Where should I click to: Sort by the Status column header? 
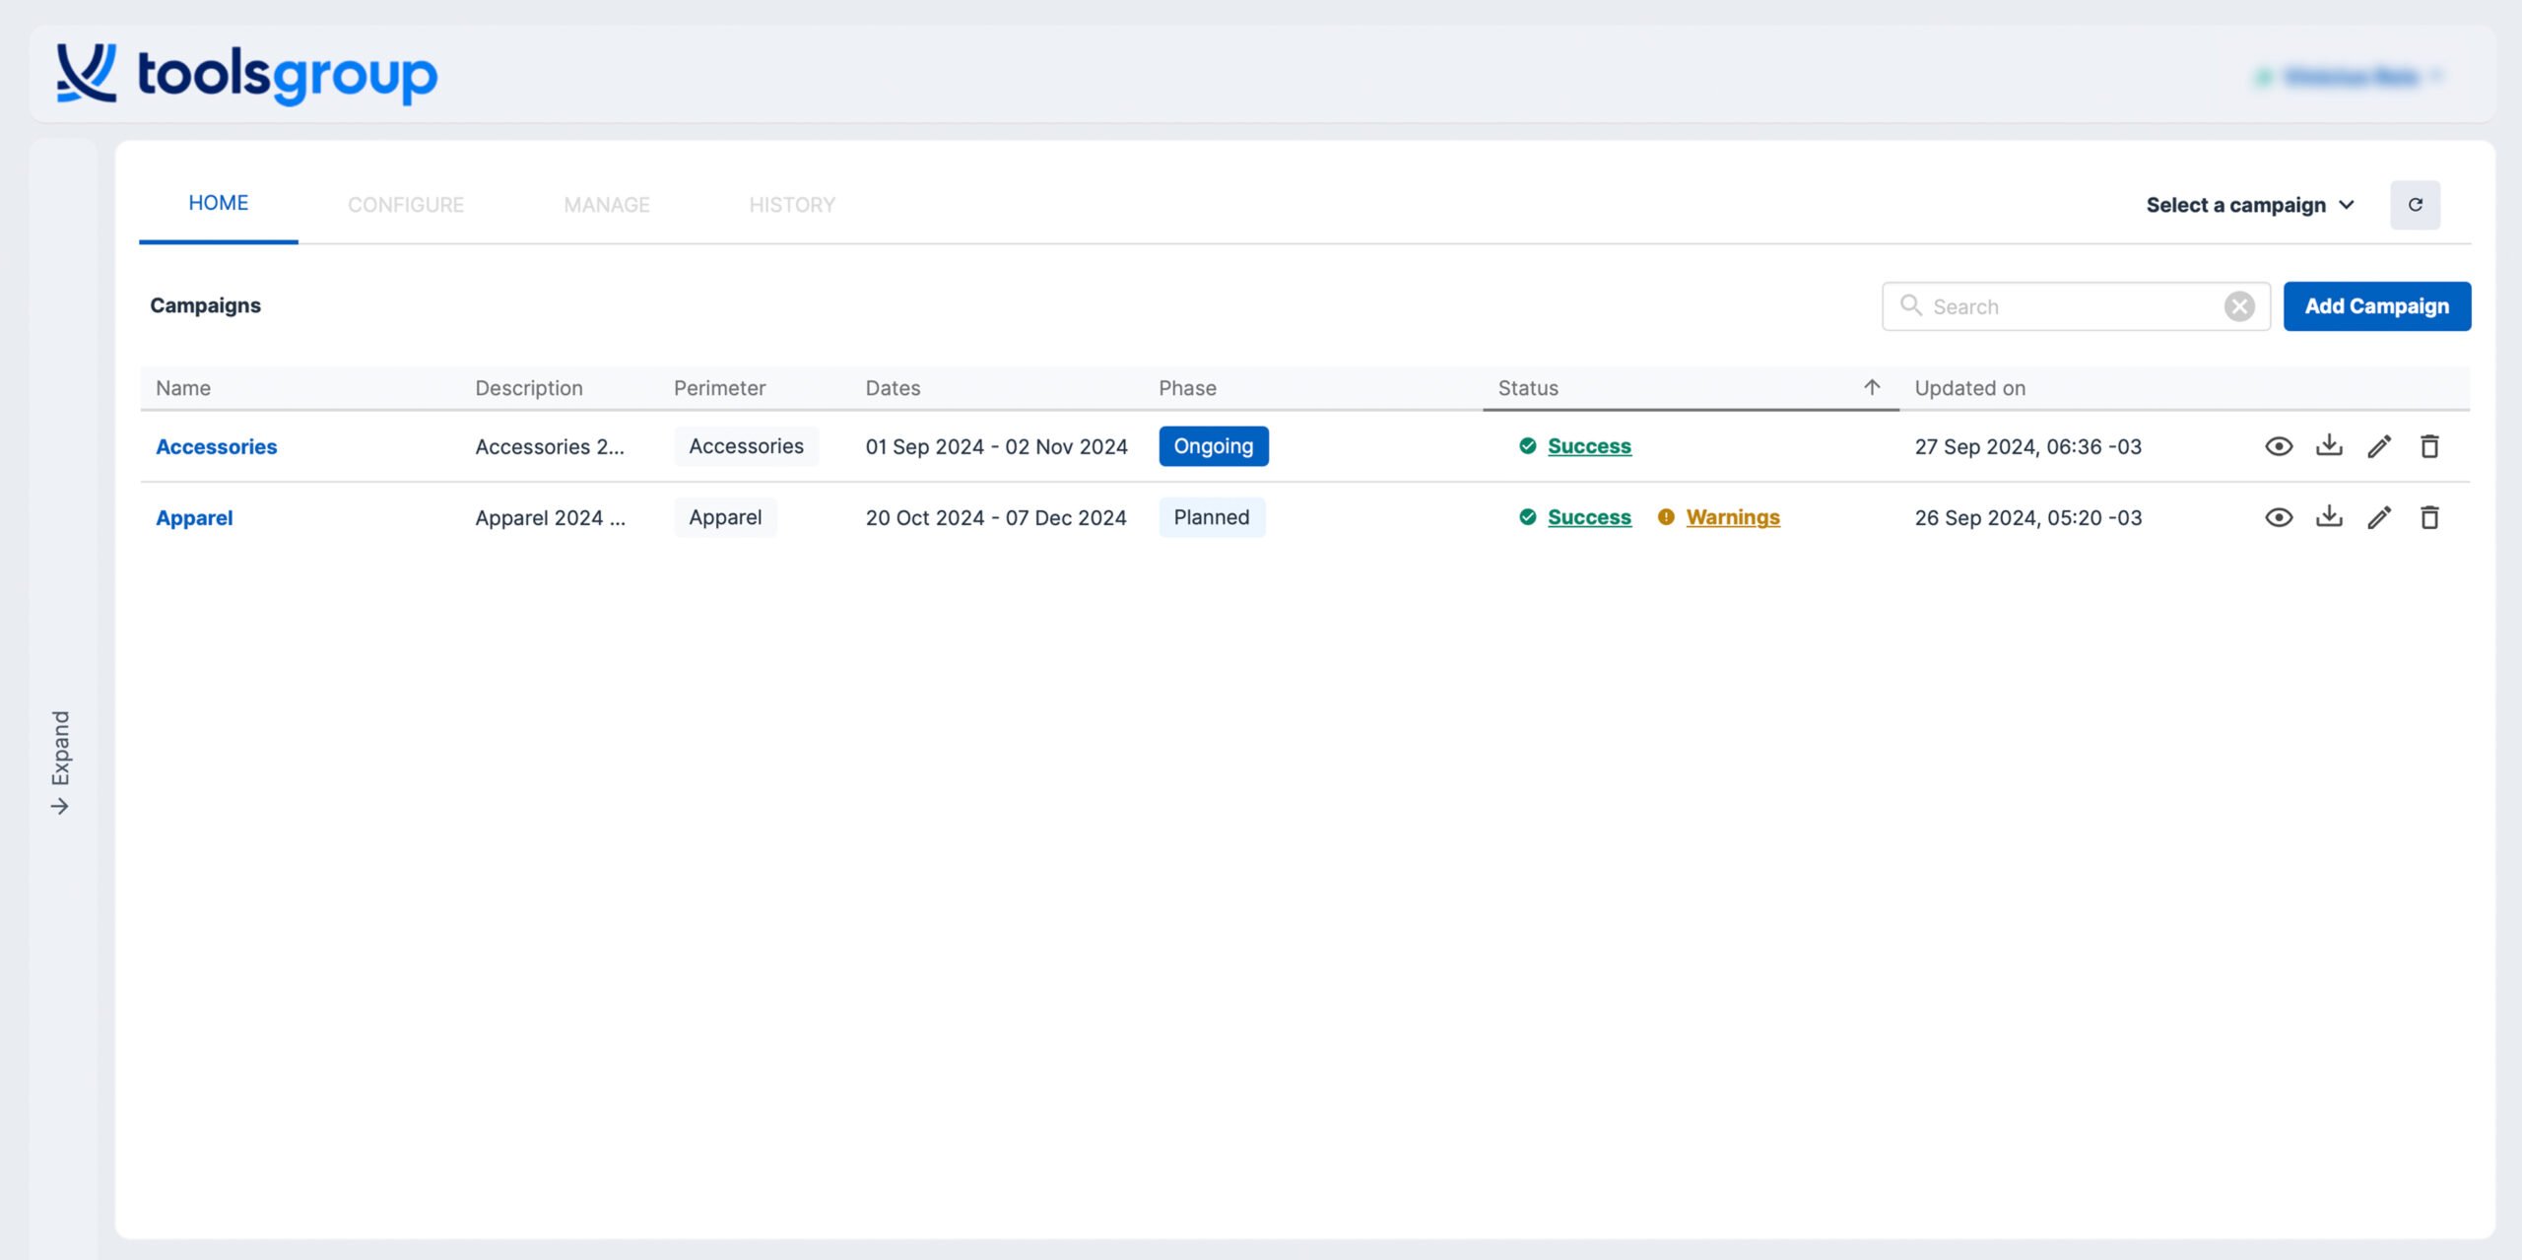coord(1528,388)
